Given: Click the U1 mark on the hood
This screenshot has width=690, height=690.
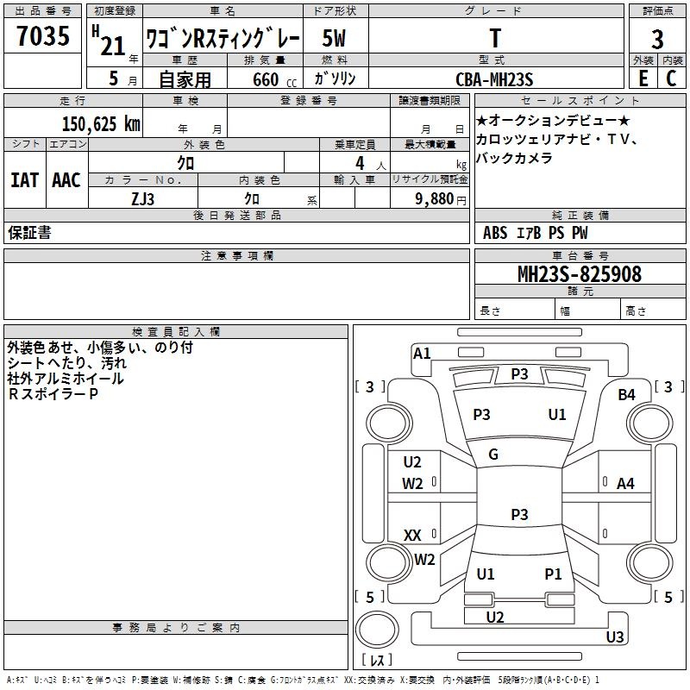Looking at the screenshot, I should pyautogui.click(x=557, y=415).
